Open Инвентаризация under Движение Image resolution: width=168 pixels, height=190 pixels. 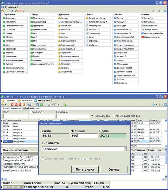coord(70,49)
